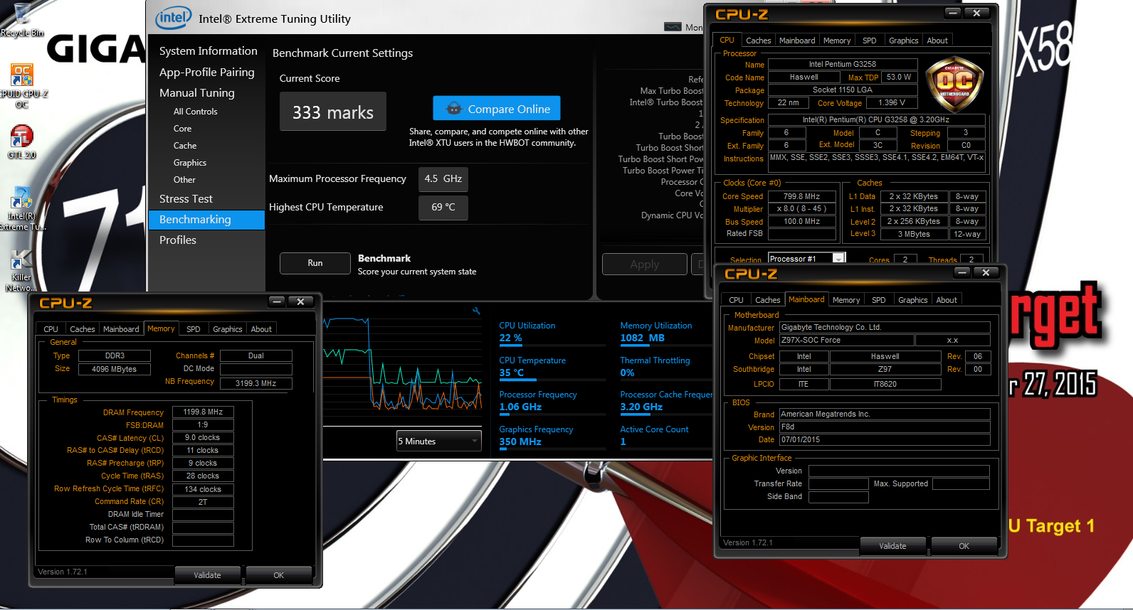Switch to Mainboard tab in top CPU-Z window

(x=797, y=41)
